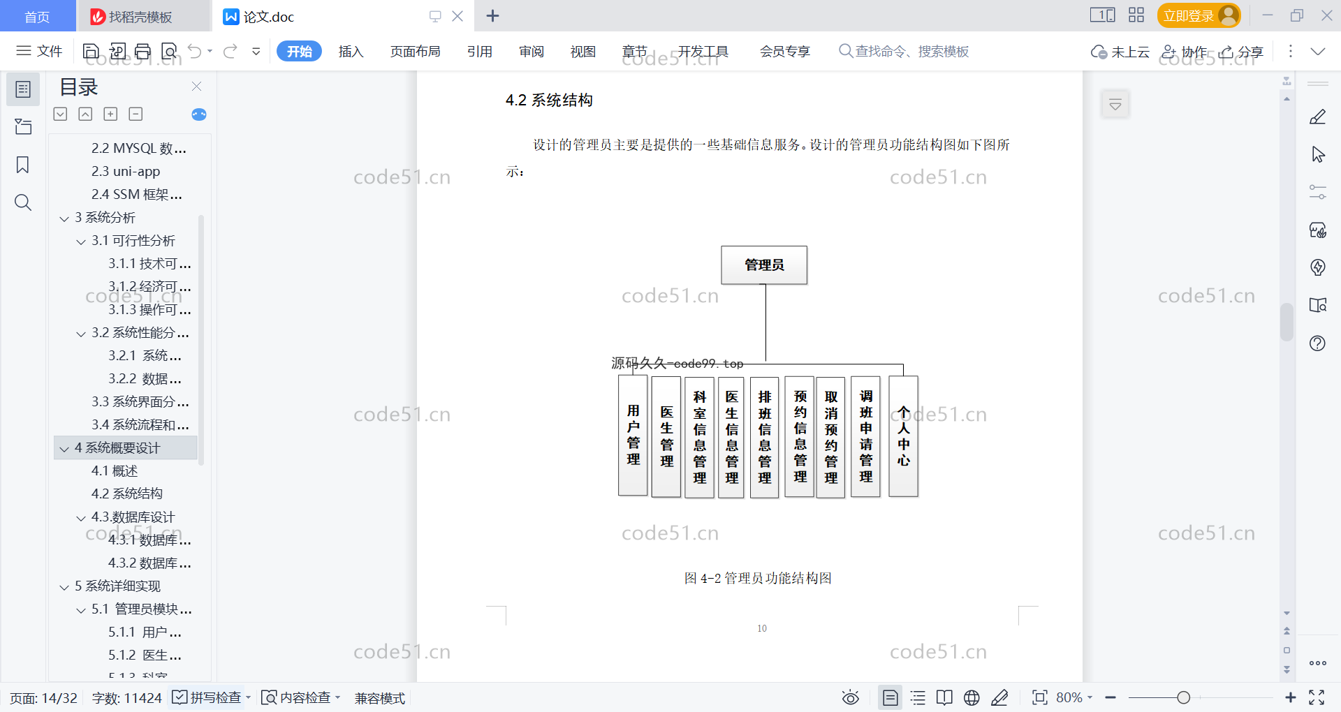Click the blue smart outline icon

tap(199, 114)
